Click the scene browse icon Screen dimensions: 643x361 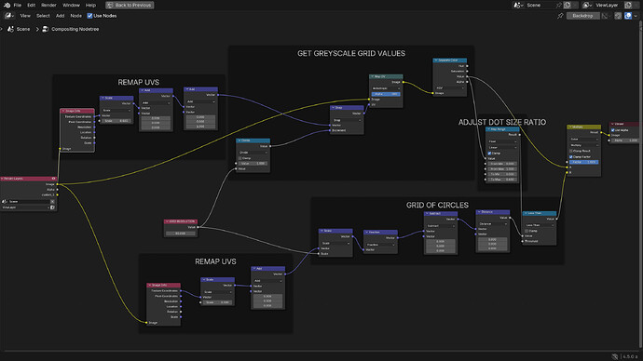[x=518, y=5]
